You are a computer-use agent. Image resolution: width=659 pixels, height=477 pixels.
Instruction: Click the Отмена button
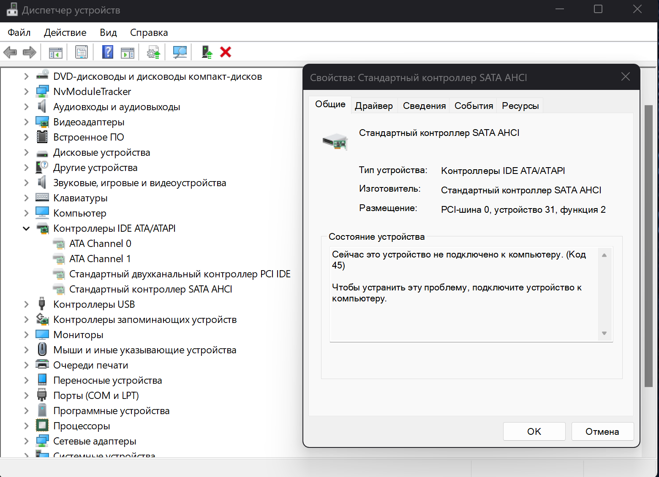(602, 431)
